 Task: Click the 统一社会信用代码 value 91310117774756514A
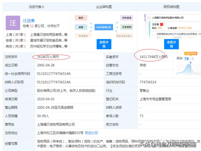(54, 74)
